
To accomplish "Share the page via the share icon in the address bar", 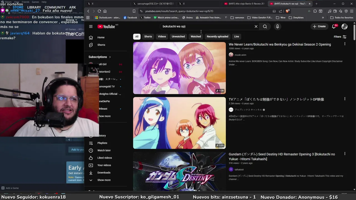I will pos(280,11).
